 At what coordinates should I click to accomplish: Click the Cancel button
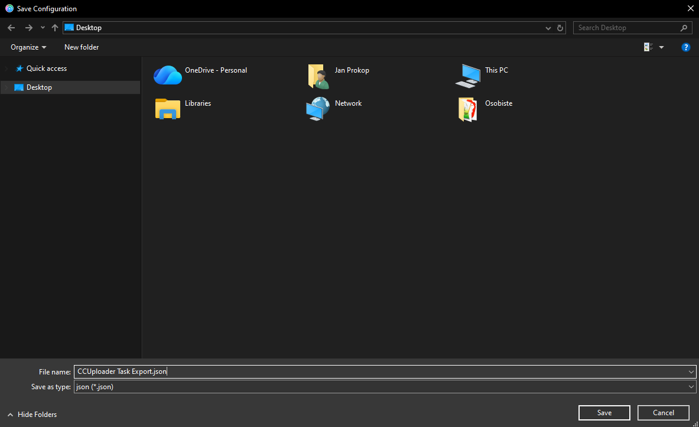(664, 413)
